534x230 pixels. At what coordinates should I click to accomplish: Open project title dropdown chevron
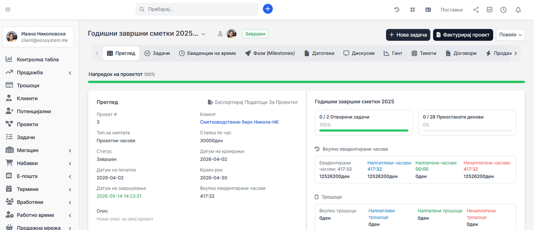click(203, 34)
